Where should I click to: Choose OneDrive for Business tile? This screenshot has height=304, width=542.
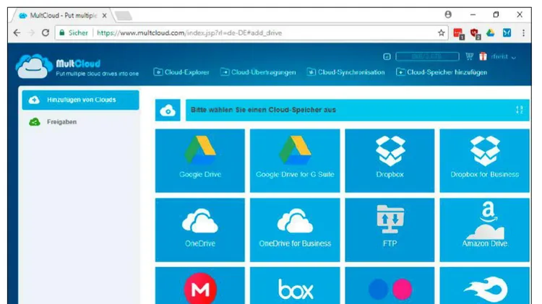tap(295, 230)
